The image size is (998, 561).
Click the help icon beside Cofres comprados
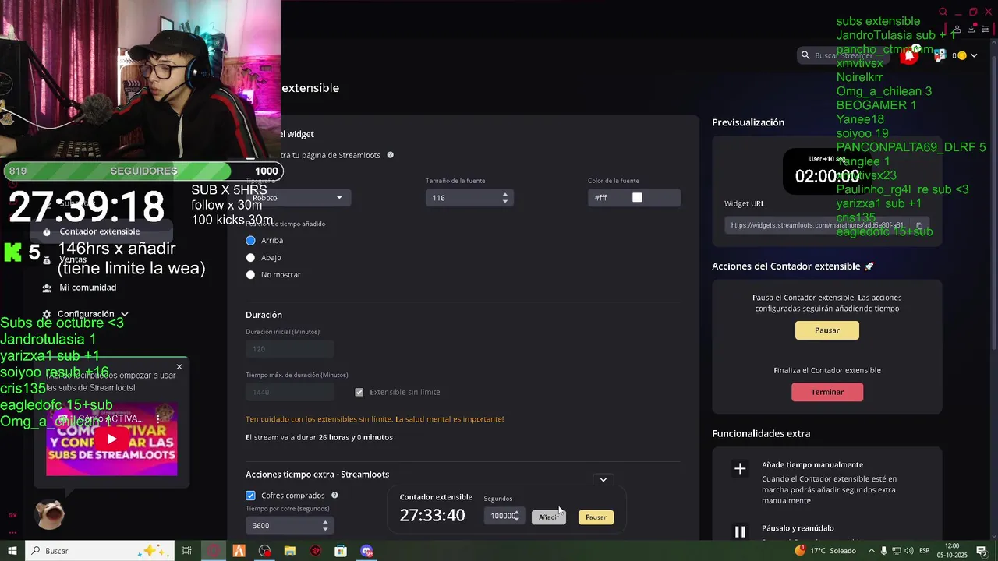(334, 496)
